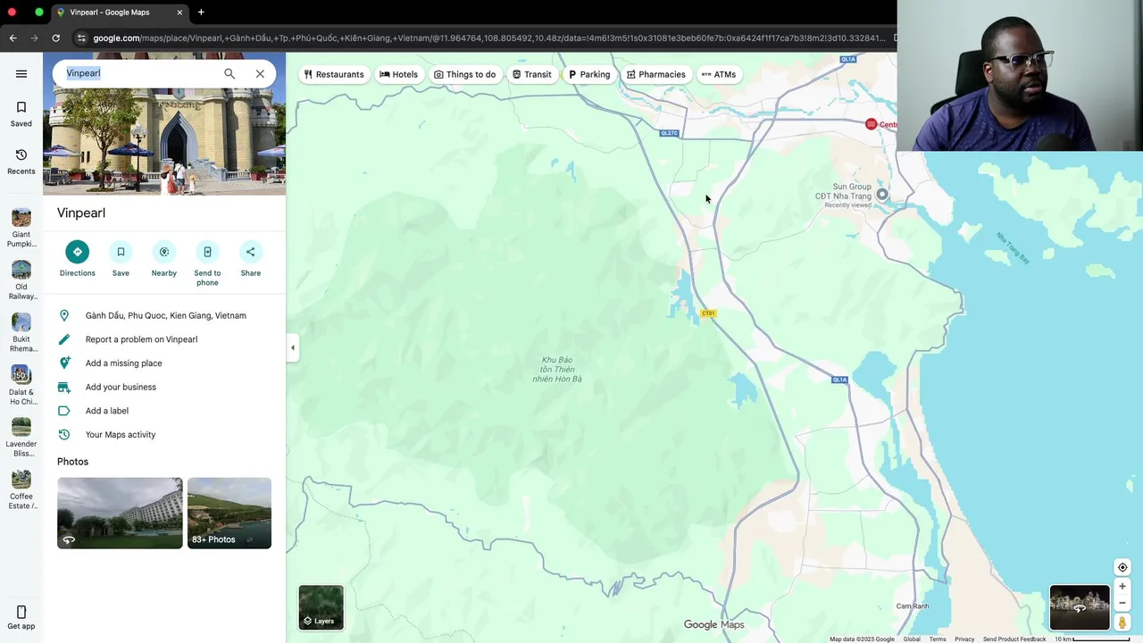Open the hamburger menu in Maps sidebar
Screen dimensions: 1143x643
[x=21, y=74]
